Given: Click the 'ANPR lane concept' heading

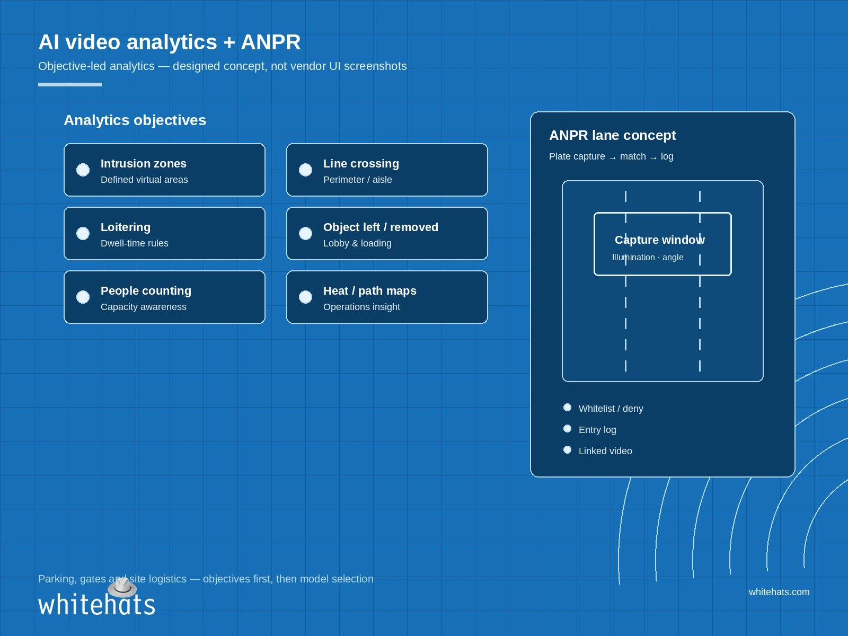Looking at the screenshot, I should click(x=612, y=135).
